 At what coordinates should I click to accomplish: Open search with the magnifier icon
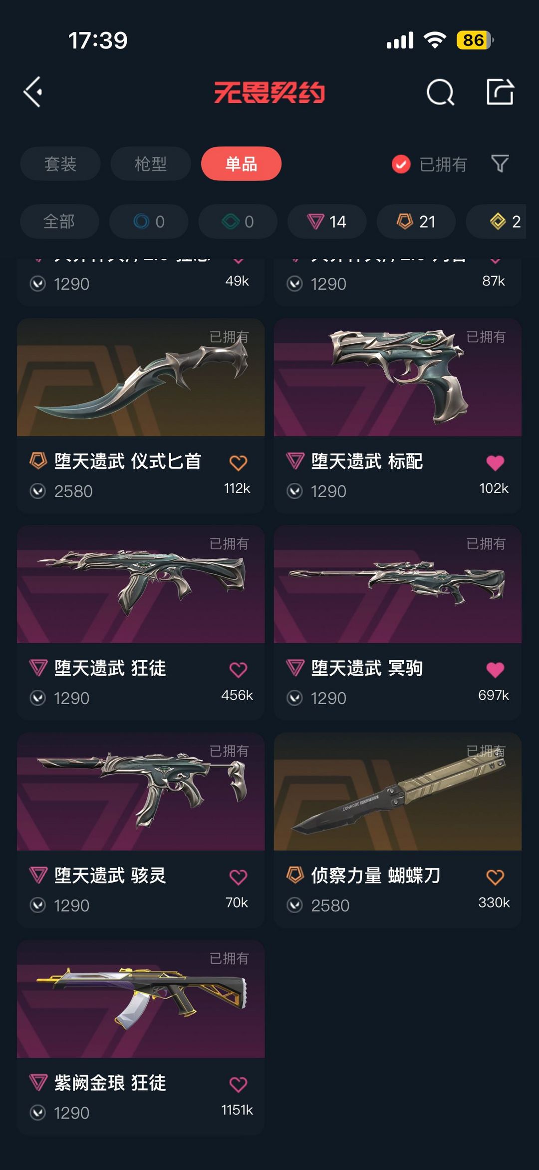pos(440,92)
